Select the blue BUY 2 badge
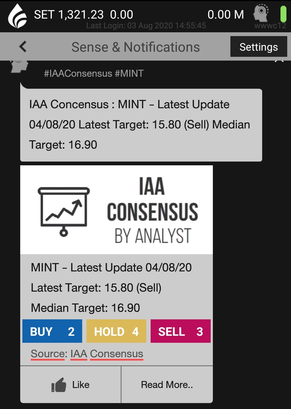Viewport: 291px width, 409px height. [52, 331]
